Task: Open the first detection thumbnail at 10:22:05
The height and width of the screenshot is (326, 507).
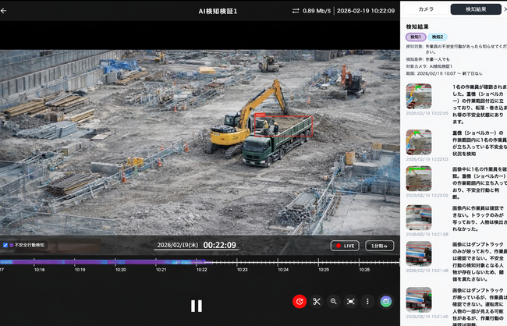Action: point(419,96)
